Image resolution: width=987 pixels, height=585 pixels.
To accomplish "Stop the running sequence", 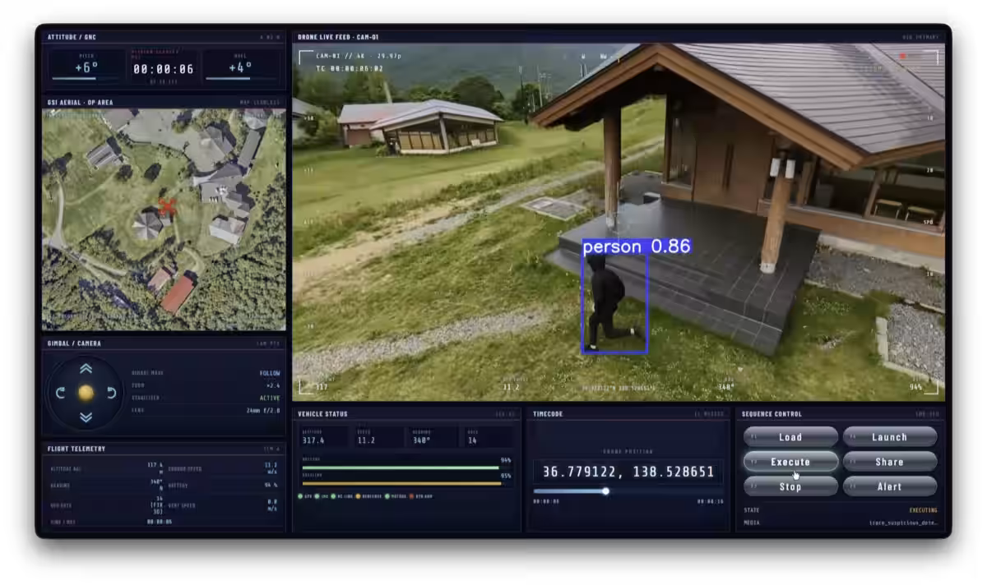I will tap(790, 486).
